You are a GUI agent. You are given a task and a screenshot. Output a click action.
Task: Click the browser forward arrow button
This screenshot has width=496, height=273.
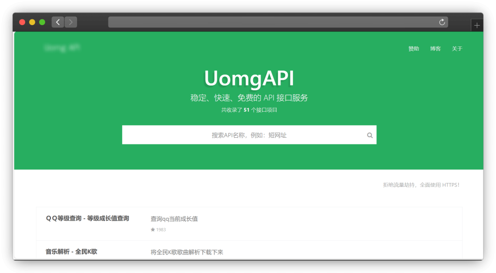point(71,22)
